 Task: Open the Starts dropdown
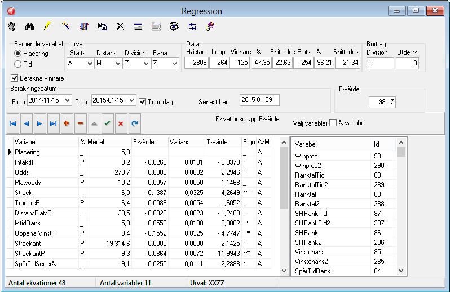(x=90, y=63)
